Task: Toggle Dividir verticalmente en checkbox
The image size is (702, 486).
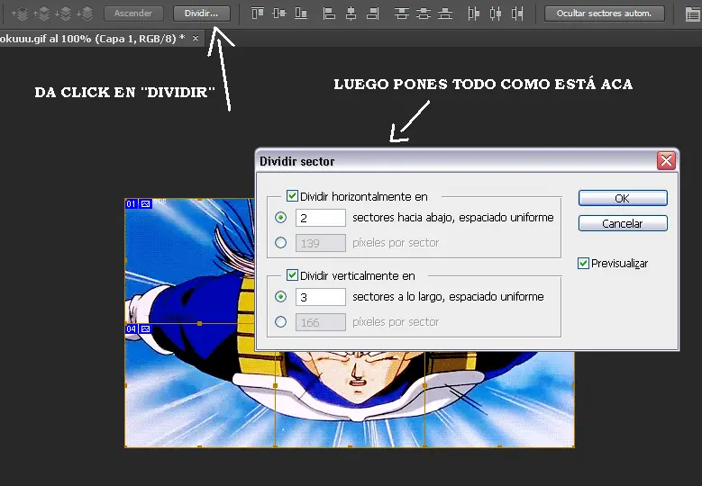Action: 292,275
